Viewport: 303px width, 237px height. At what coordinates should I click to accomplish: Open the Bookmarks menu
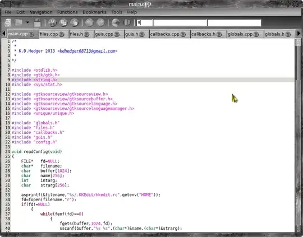[x=94, y=12]
